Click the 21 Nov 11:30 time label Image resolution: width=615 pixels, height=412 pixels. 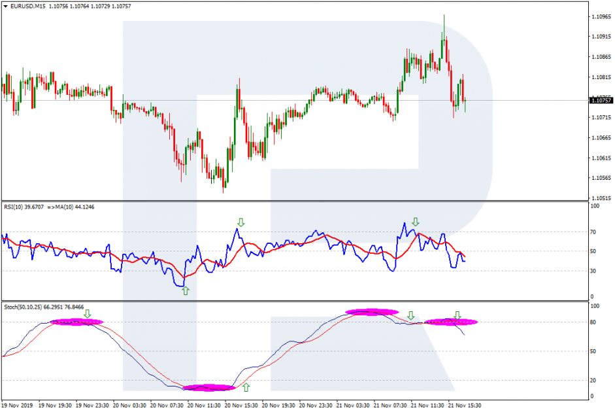[427, 405]
